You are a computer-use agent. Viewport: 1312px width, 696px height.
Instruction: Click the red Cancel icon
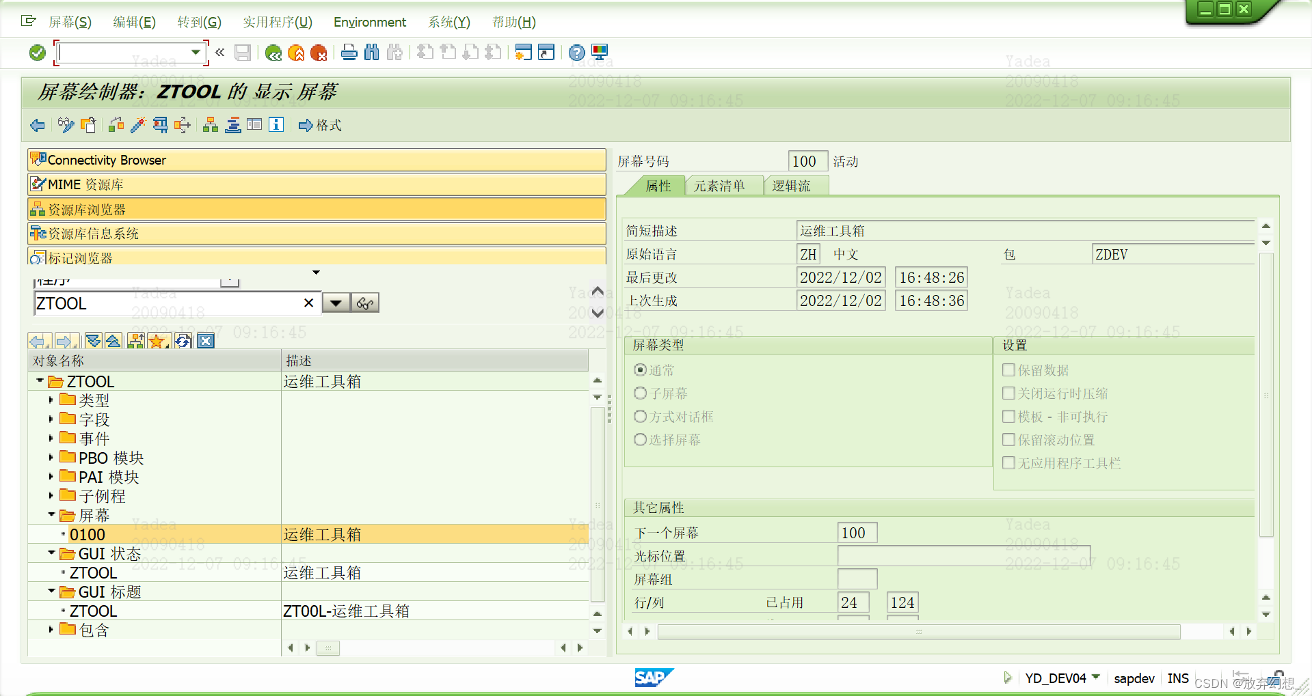pos(319,53)
